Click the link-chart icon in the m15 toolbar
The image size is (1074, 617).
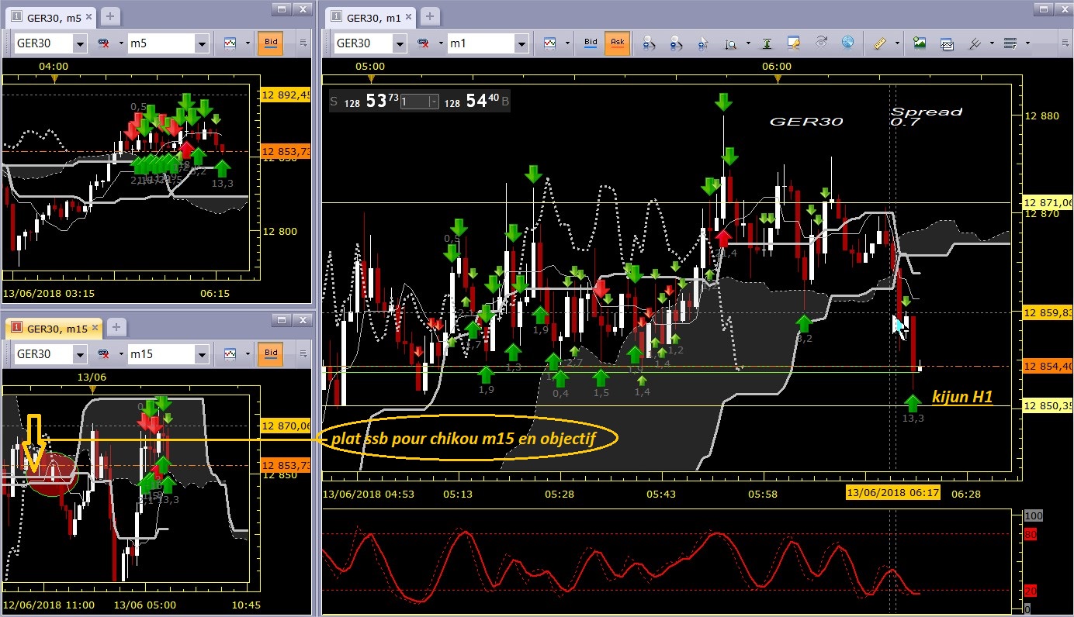click(x=103, y=354)
